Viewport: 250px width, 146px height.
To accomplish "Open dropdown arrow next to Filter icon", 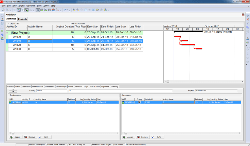I will click(x=69, y=10).
